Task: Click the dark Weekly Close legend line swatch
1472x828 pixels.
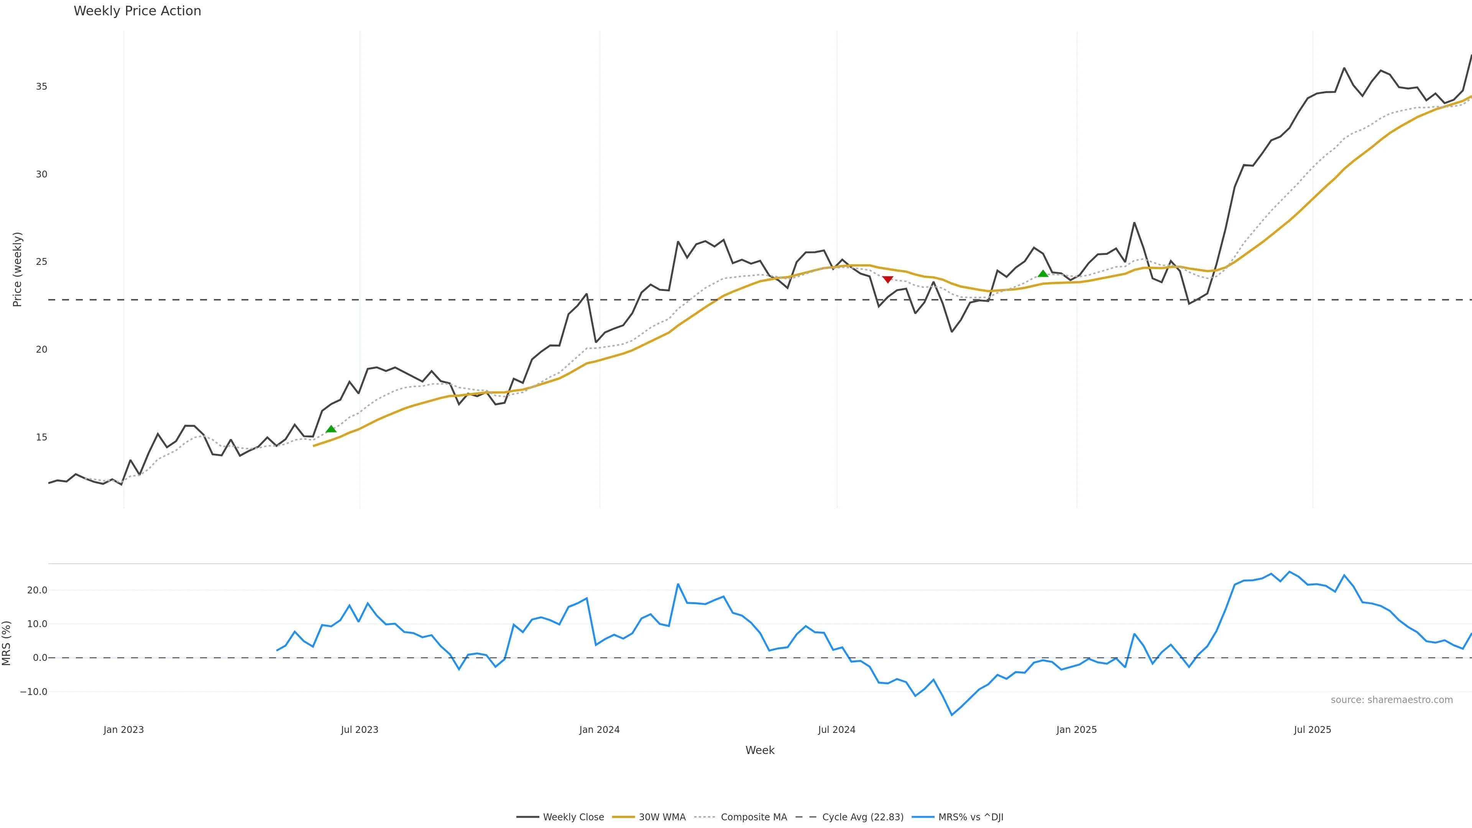Action: (527, 817)
